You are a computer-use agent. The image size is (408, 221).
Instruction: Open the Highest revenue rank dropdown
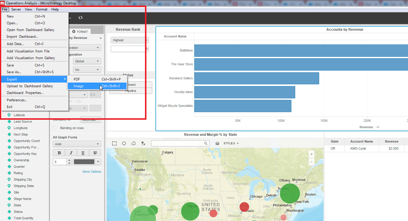click(129, 40)
